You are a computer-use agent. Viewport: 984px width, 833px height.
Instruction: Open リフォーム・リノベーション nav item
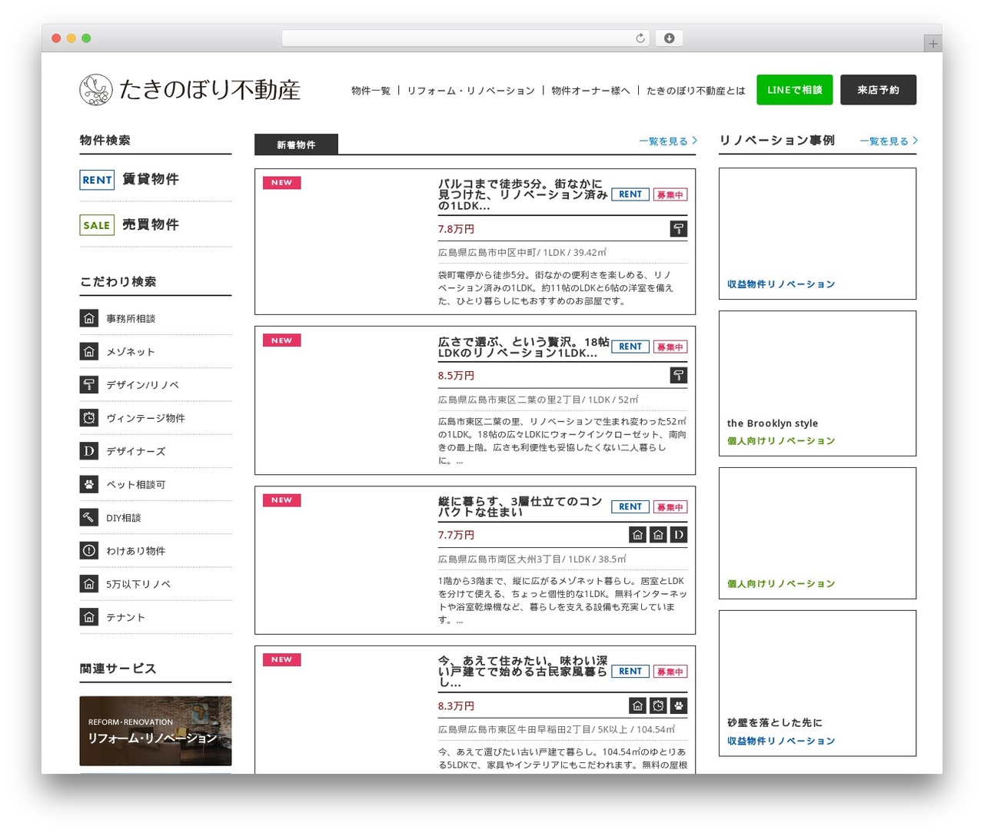coord(470,91)
